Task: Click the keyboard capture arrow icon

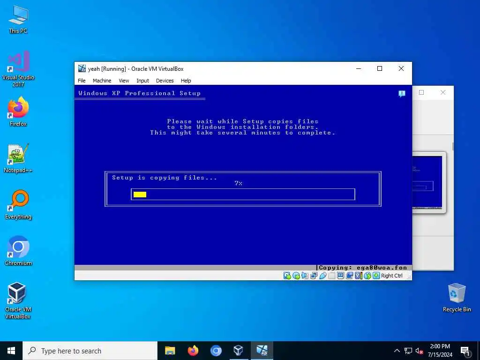Action: (376, 276)
